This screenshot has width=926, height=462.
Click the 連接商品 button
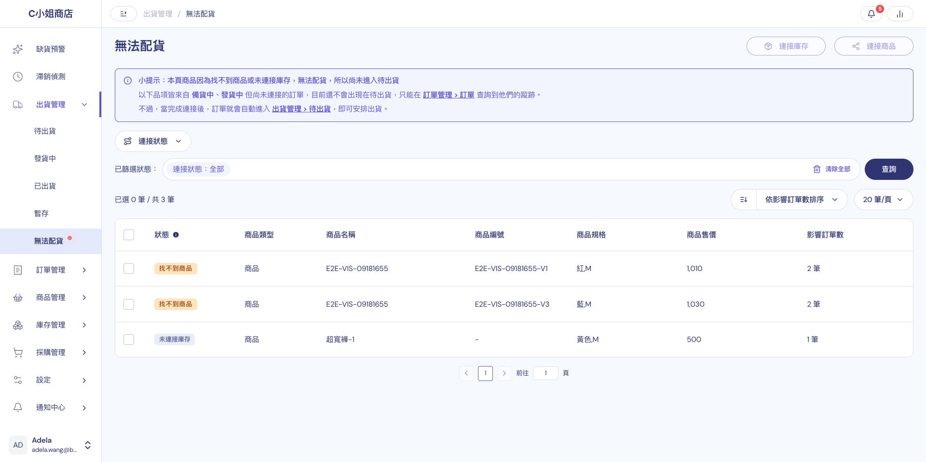point(873,46)
